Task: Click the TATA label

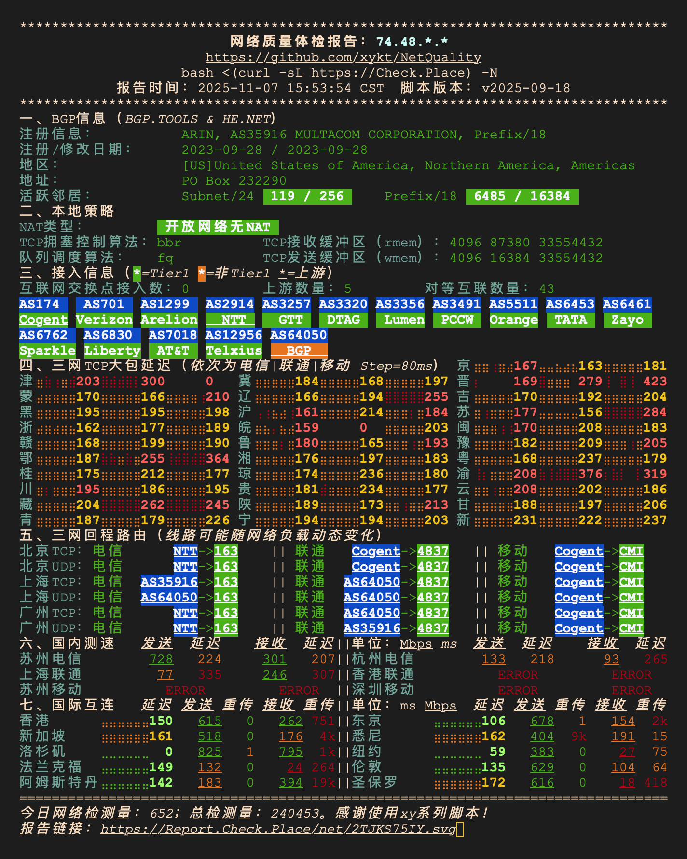Action: tap(571, 320)
